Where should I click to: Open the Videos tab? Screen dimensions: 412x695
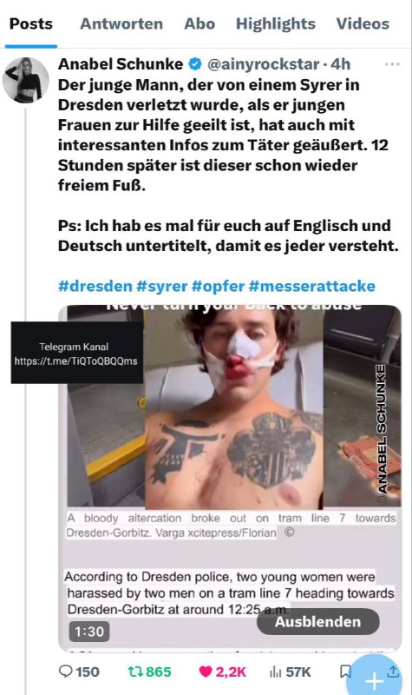coord(363,23)
